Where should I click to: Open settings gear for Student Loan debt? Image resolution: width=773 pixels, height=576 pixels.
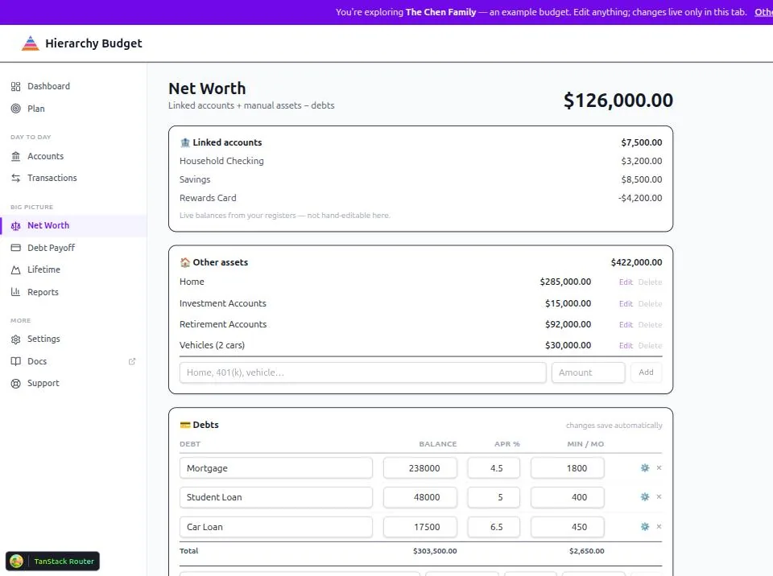[x=644, y=496]
